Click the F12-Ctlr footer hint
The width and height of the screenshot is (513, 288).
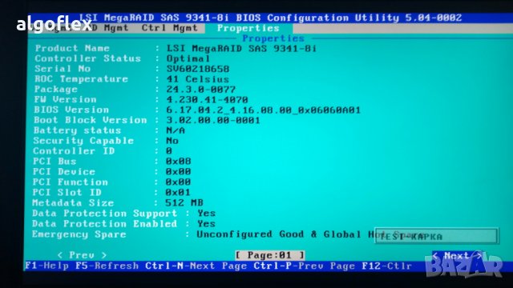(x=387, y=266)
